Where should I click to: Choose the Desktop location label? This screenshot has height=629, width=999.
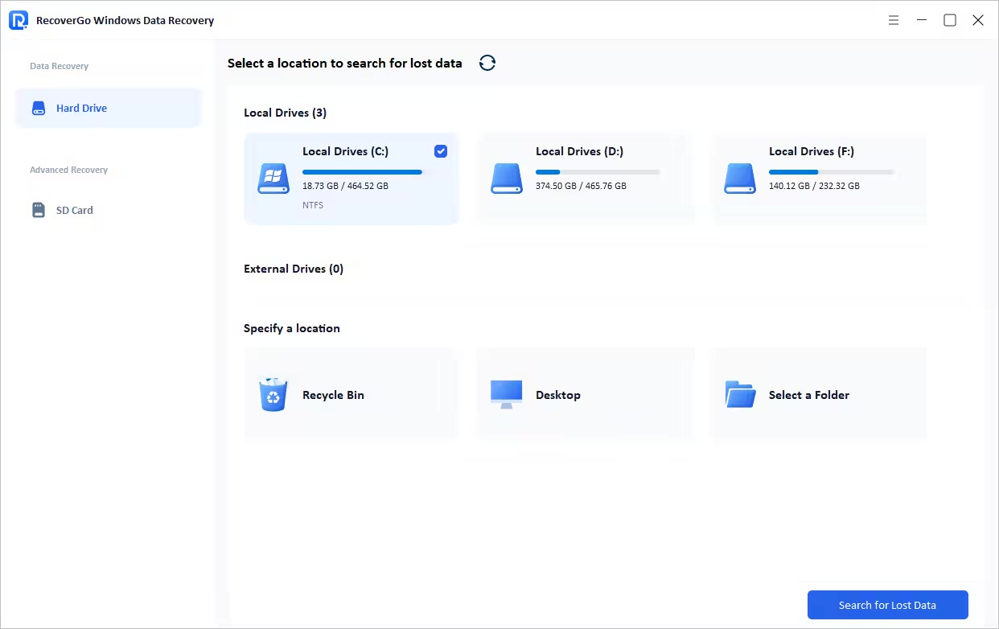pyautogui.click(x=557, y=395)
